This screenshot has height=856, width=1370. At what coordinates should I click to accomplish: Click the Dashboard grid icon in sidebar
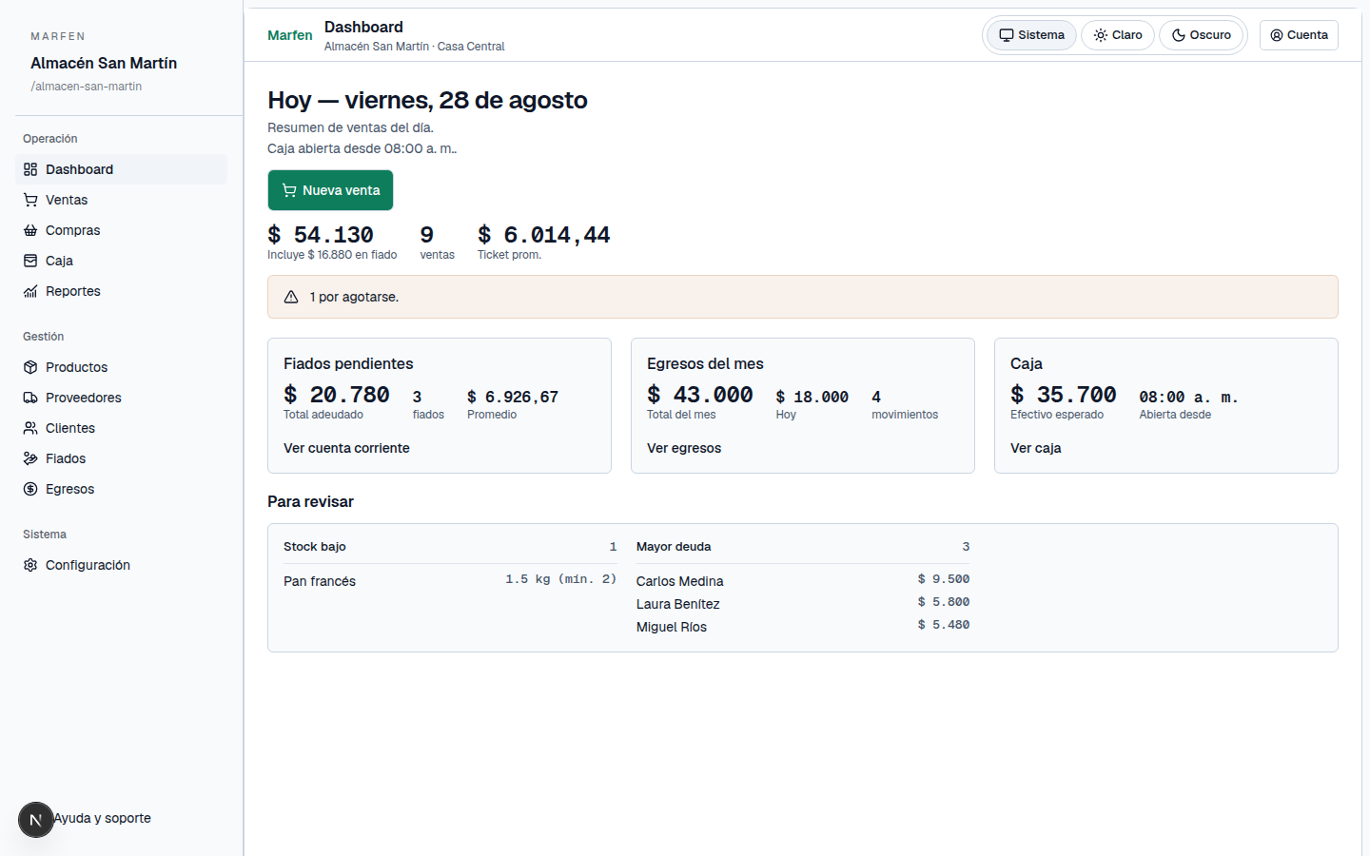pos(30,169)
